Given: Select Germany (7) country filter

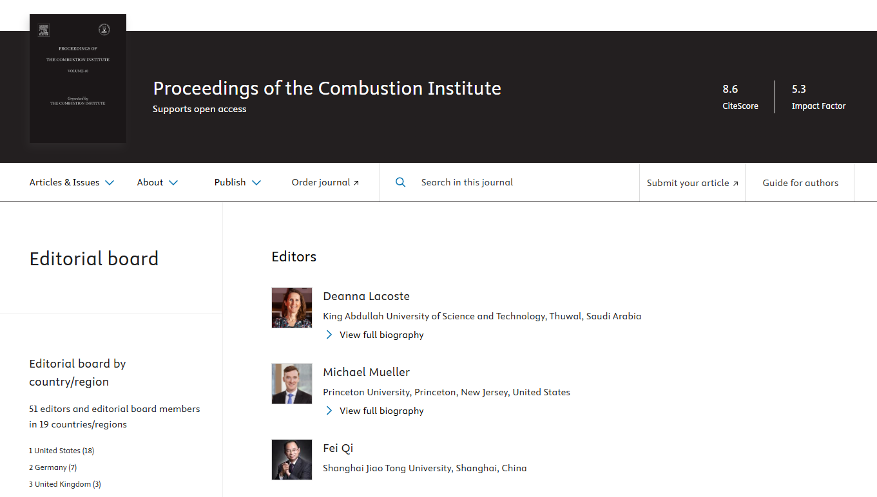Looking at the screenshot, I should (53, 467).
